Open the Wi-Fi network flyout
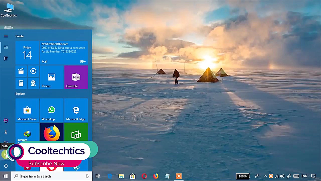321x181 pixels. (277, 176)
